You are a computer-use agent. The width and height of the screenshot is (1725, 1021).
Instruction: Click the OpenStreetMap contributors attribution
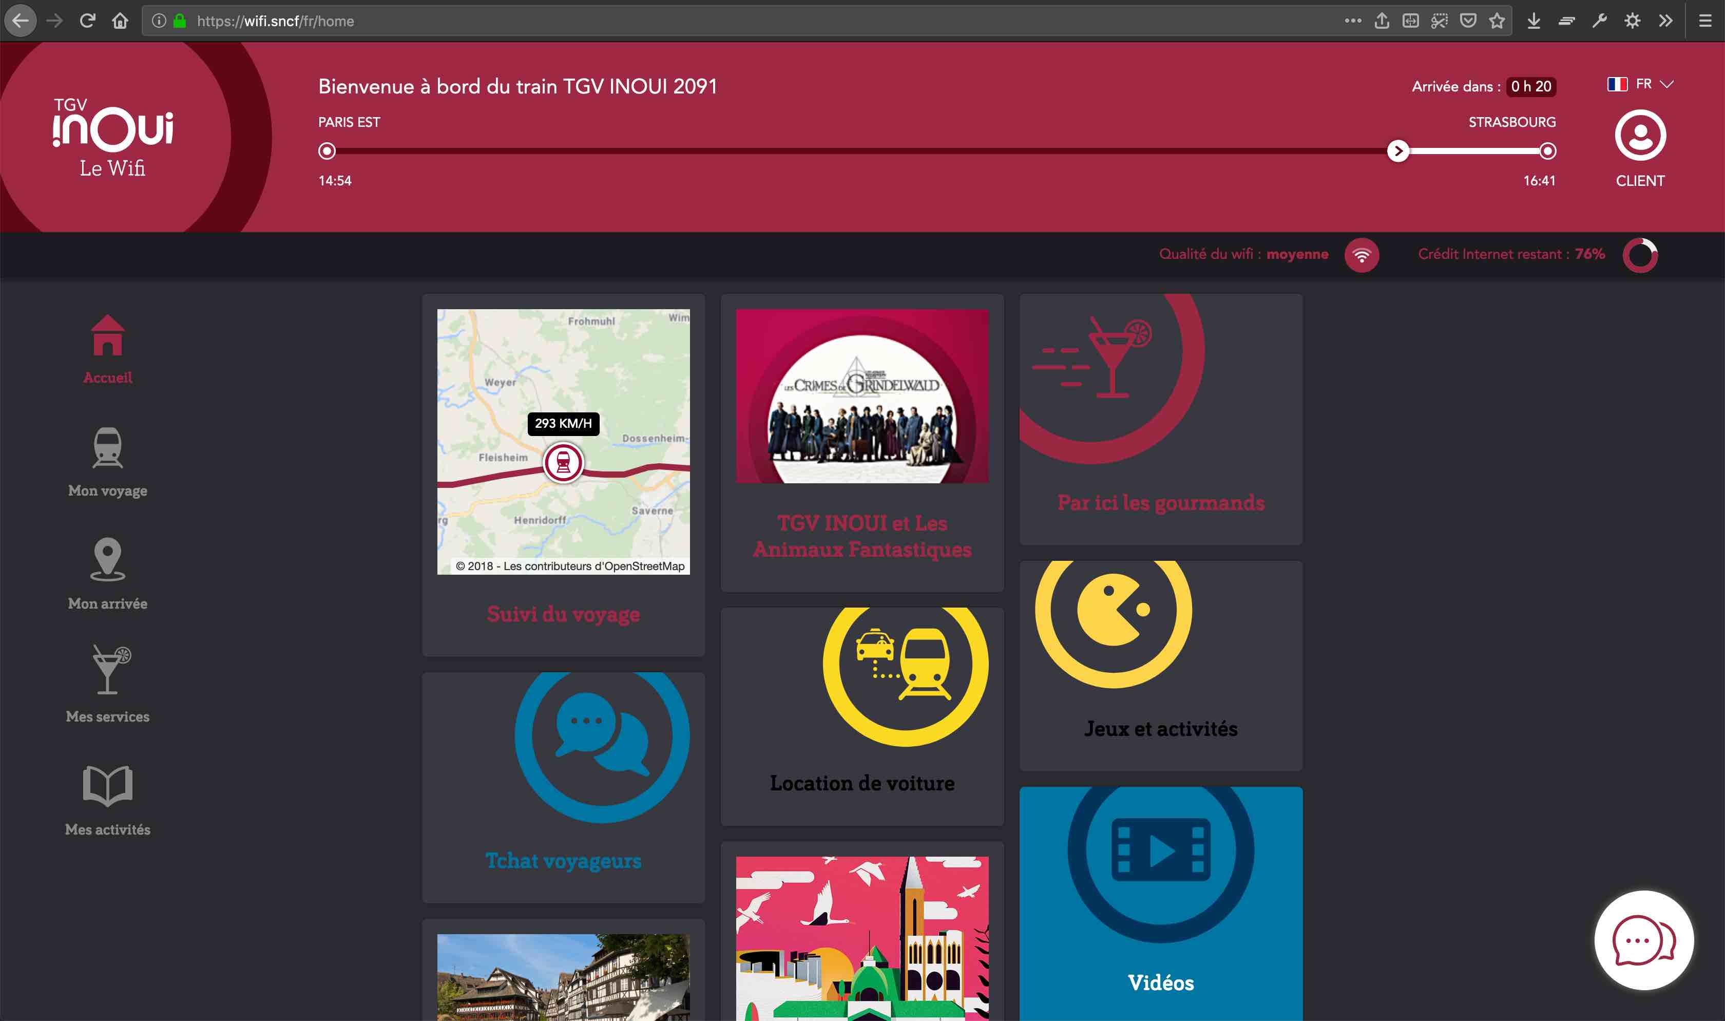tap(570, 565)
